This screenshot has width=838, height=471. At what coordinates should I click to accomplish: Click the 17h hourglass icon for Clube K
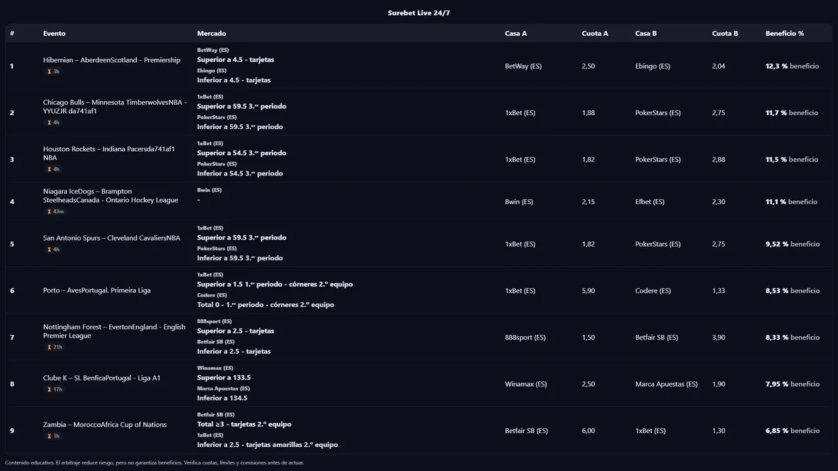(49, 390)
